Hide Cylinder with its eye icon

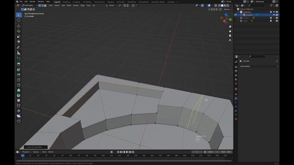coord(274,15)
